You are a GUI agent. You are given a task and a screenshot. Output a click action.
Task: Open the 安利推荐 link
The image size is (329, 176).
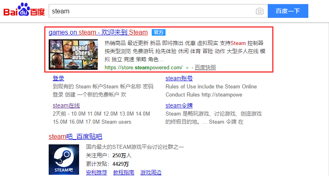(x=97, y=172)
